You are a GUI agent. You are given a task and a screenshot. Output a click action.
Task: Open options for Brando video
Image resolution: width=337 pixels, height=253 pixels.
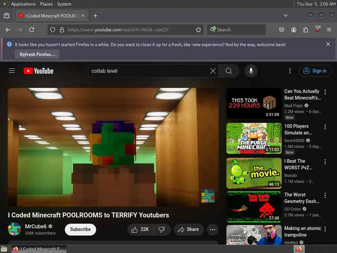pos(325,162)
